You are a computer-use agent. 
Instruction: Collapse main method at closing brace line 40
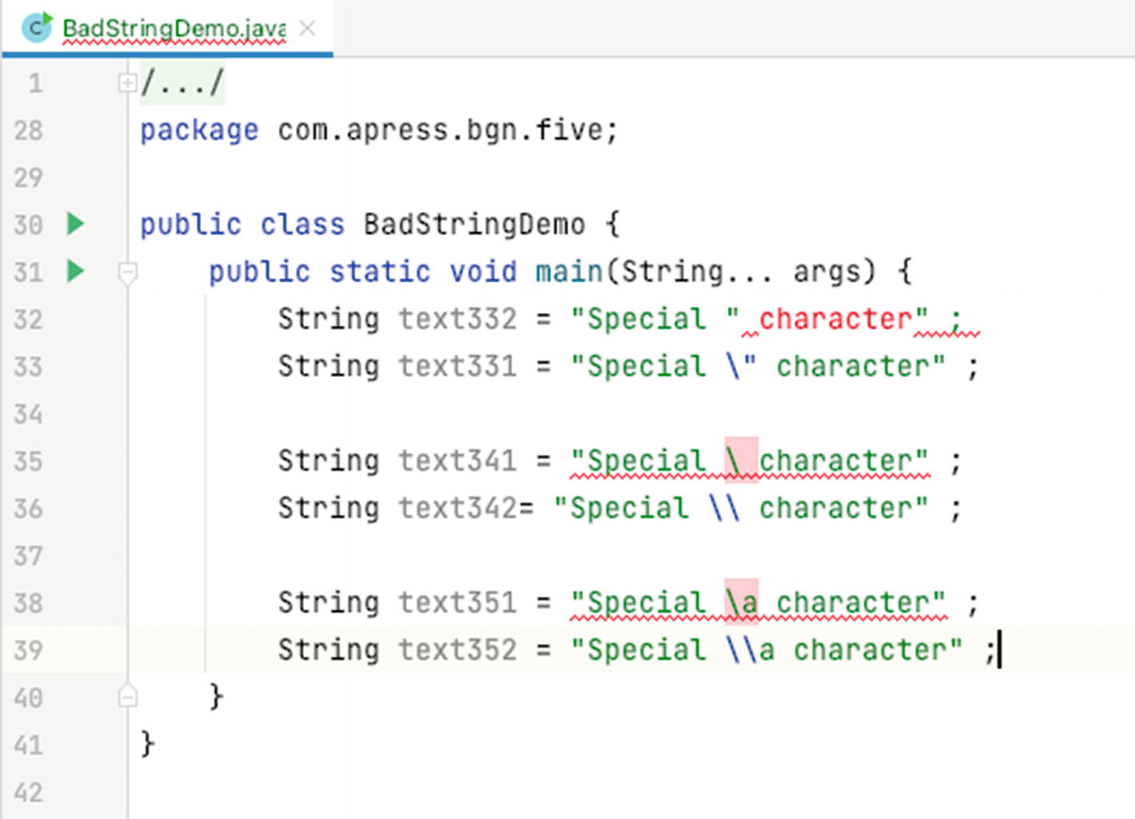127,696
